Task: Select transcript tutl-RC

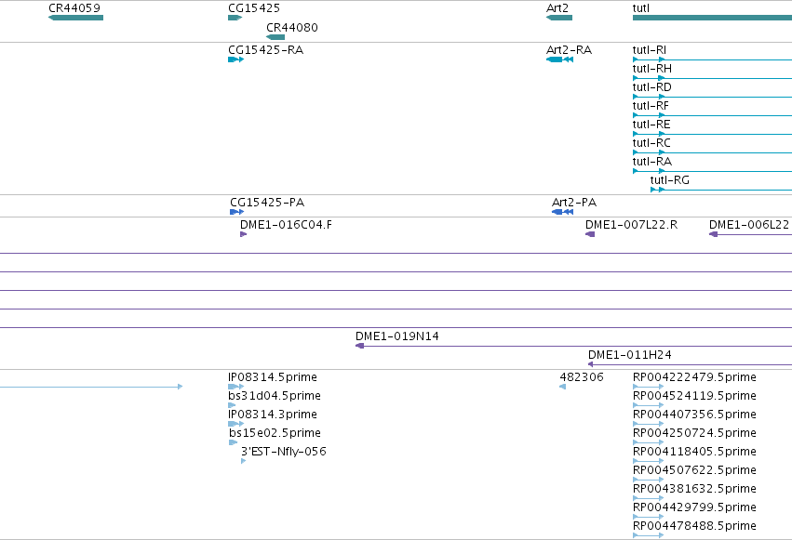Action: click(712, 152)
